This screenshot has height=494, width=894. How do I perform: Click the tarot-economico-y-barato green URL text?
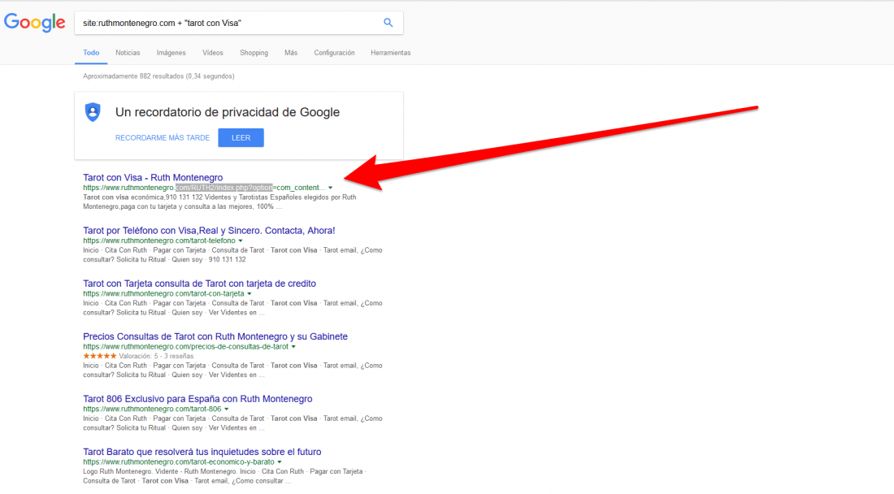point(179,462)
